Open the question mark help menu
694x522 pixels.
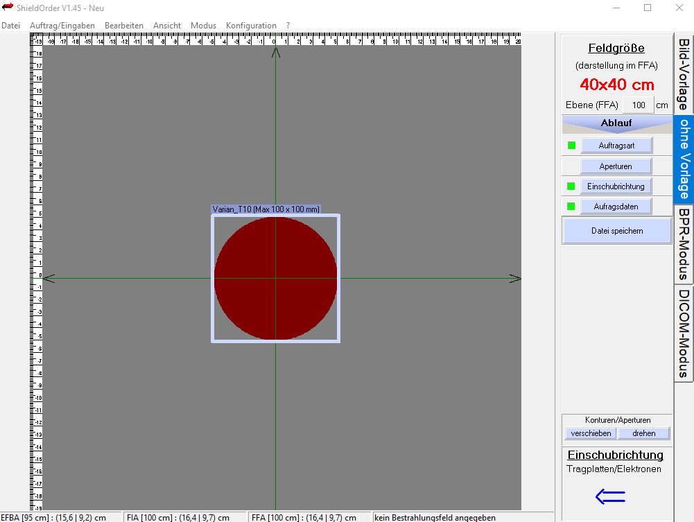288,26
